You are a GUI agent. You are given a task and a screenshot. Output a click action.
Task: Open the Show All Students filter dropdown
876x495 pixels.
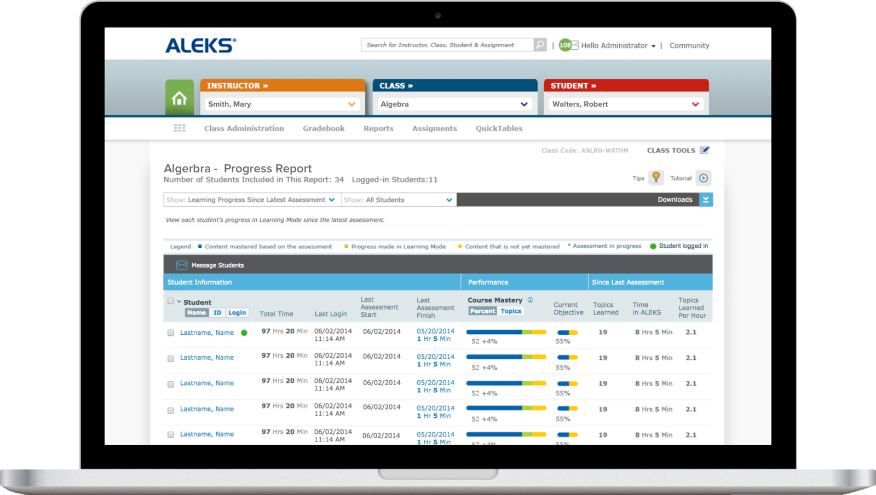pyautogui.click(x=399, y=200)
